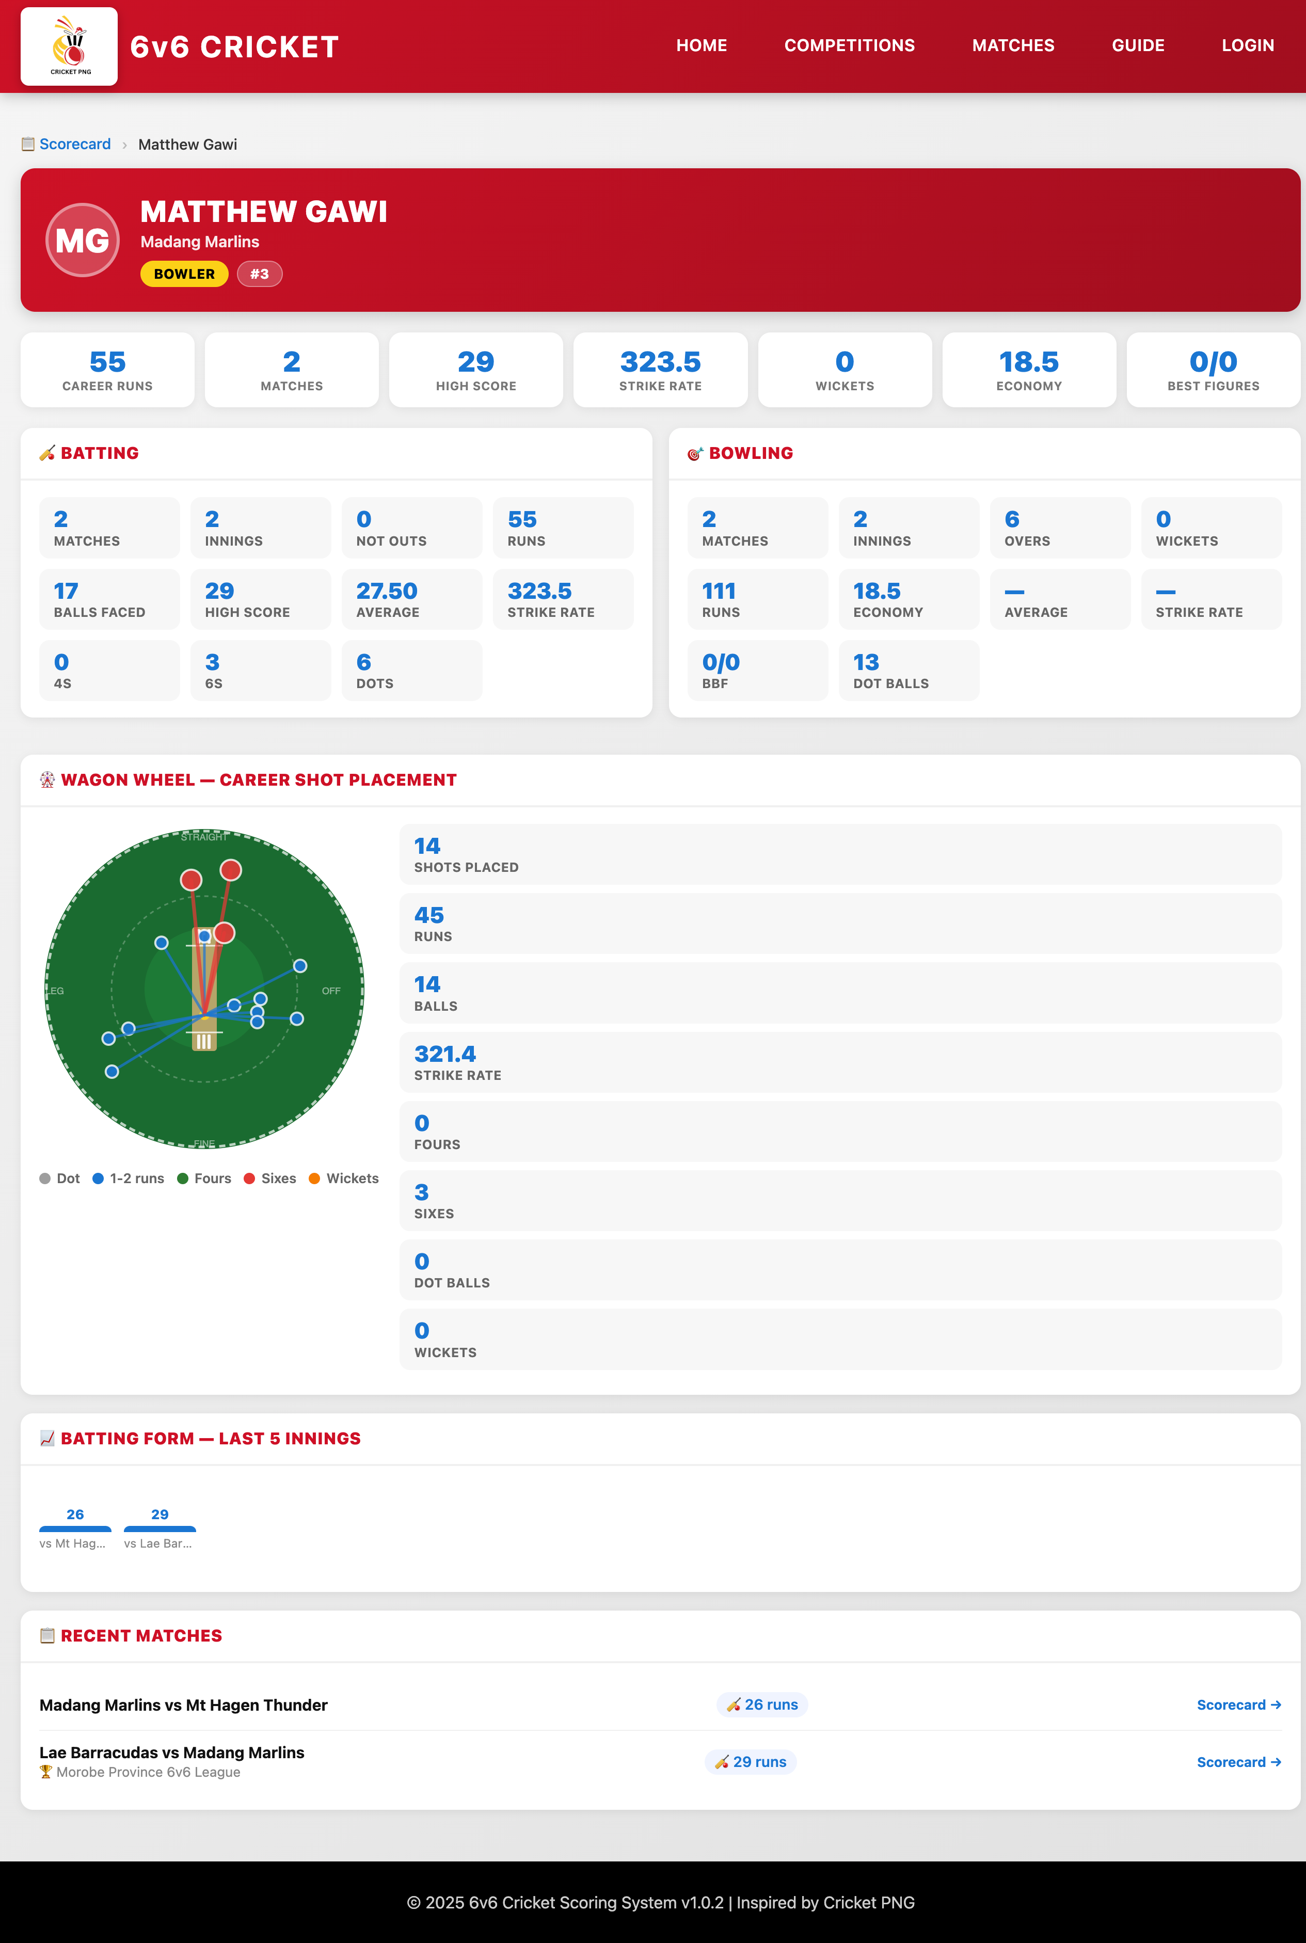Screen dimensions: 1306x1943
Task: Click the bat icon beside 26 runs
Action: (x=734, y=1704)
